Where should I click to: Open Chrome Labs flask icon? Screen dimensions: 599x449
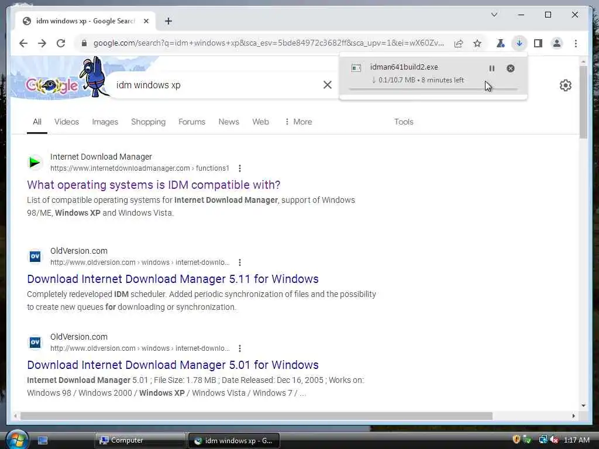501,43
